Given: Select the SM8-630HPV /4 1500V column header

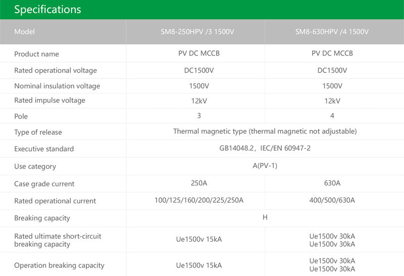Looking at the screenshot, I should tap(332, 32).
